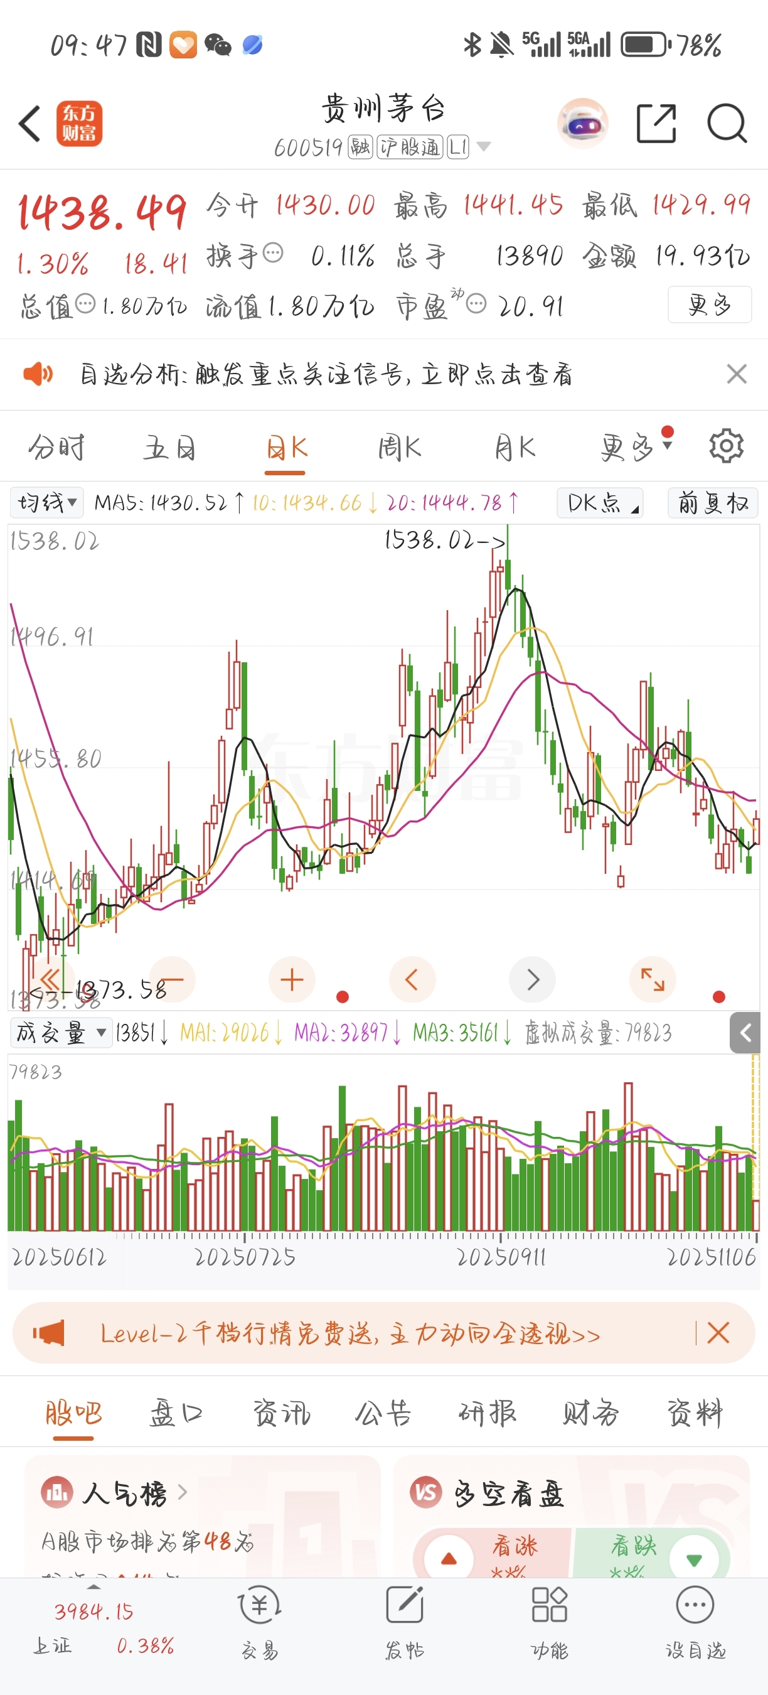
Task: Select the 研报 tab
Action: click(488, 1412)
